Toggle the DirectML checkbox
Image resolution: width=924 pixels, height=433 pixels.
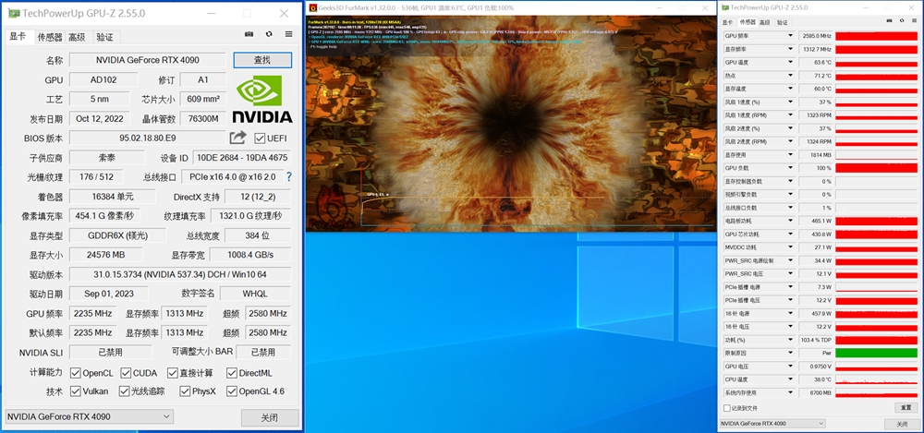click(232, 373)
